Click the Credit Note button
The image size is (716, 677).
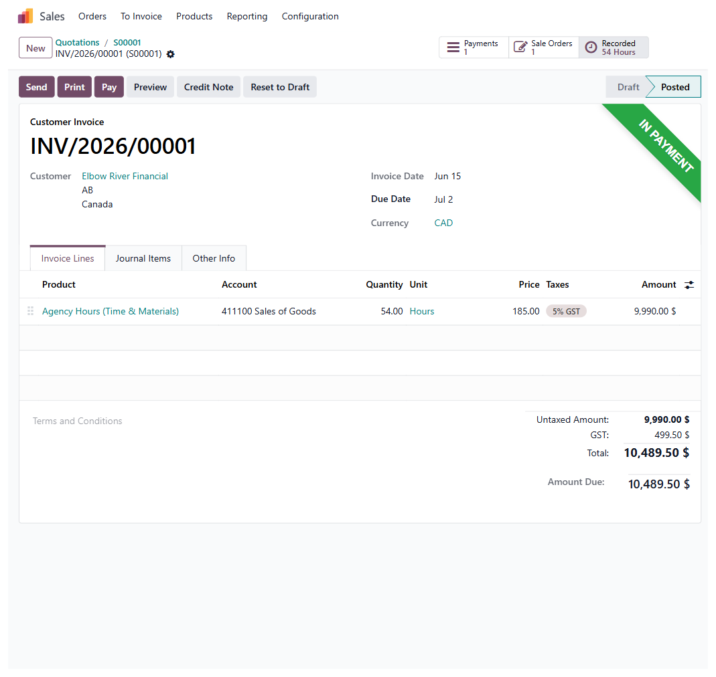(209, 87)
